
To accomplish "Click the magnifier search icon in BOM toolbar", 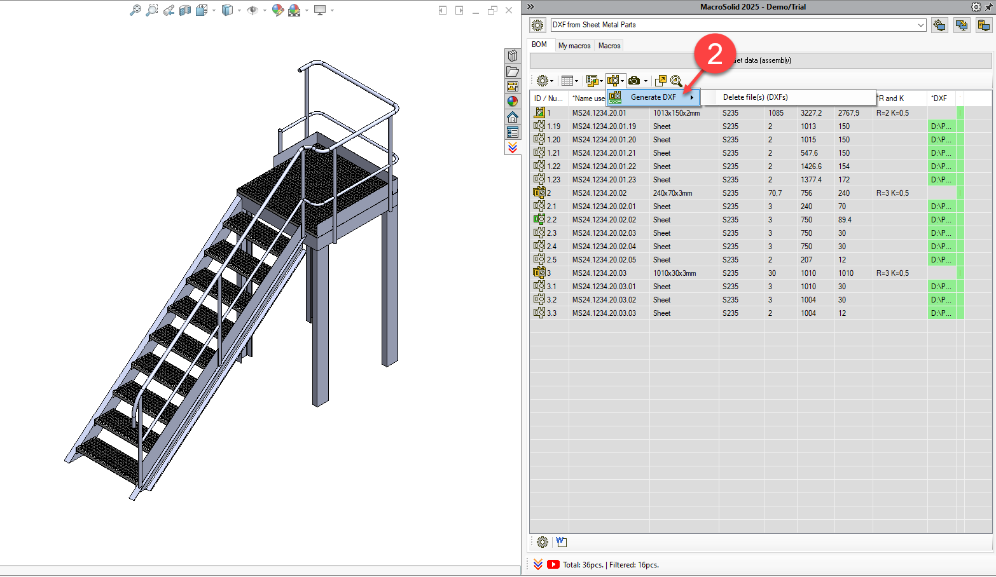I will click(x=676, y=81).
